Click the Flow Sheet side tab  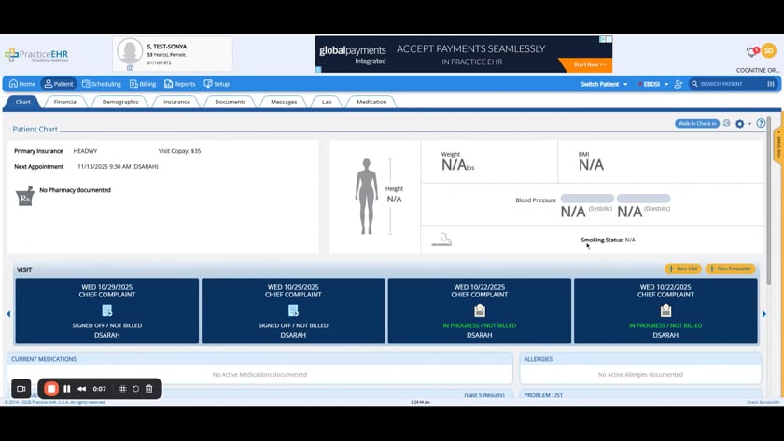click(778, 145)
